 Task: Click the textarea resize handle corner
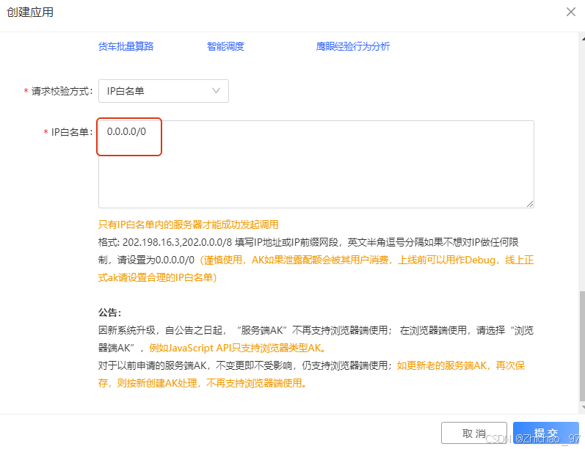530,204
